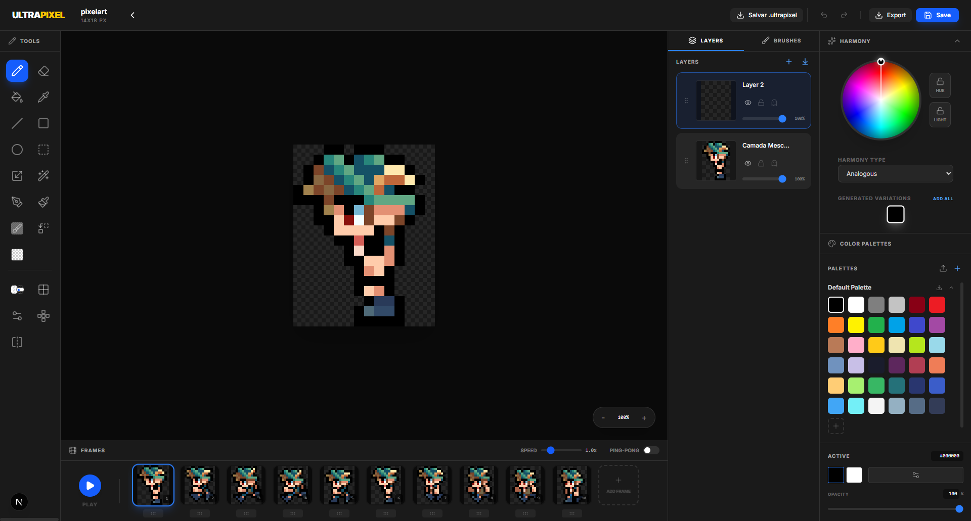Activate the dashed Marquee selection tool
The width and height of the screenshot is (971, 521).
(x=43, y=150)
